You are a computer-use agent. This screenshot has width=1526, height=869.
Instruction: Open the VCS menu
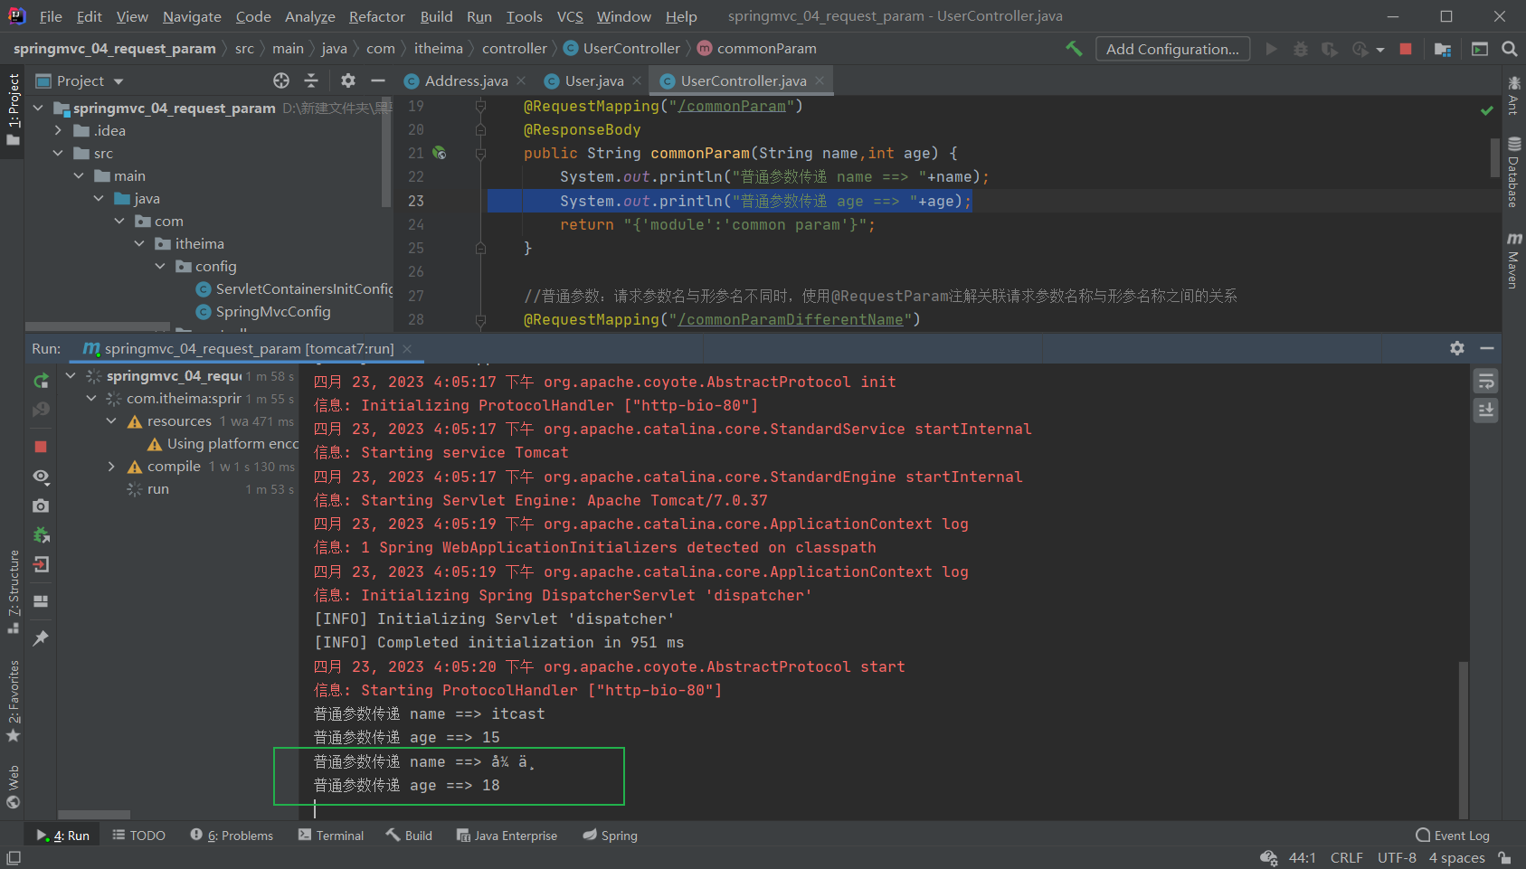point(569,16)
